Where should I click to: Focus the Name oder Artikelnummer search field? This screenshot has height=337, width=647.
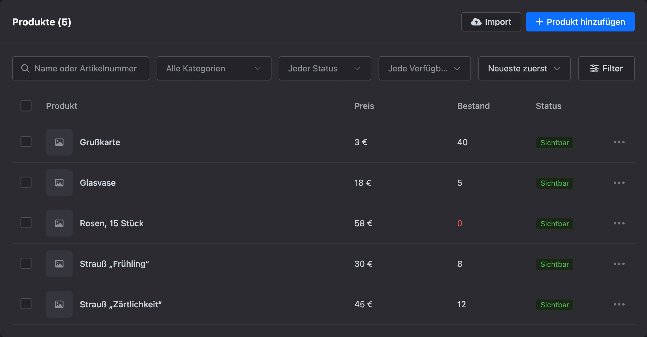click(x=81, y=68)
